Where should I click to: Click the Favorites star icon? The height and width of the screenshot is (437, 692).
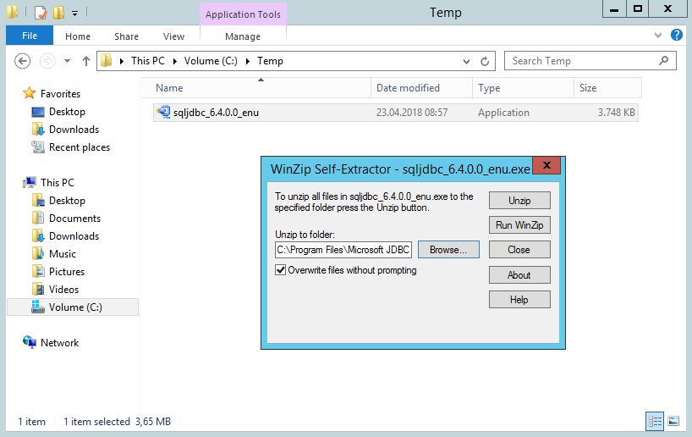click(x=29, y=93)
